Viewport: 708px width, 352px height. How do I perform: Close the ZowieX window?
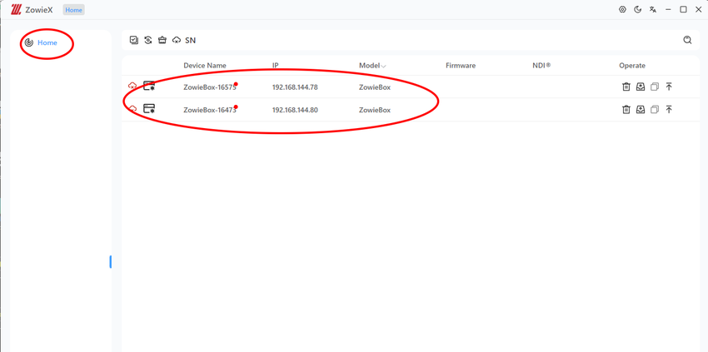pyautogui.click(x=699, y=9)
